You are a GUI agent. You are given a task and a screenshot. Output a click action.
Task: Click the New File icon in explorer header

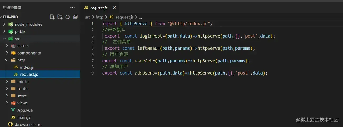tap(52, 17)
